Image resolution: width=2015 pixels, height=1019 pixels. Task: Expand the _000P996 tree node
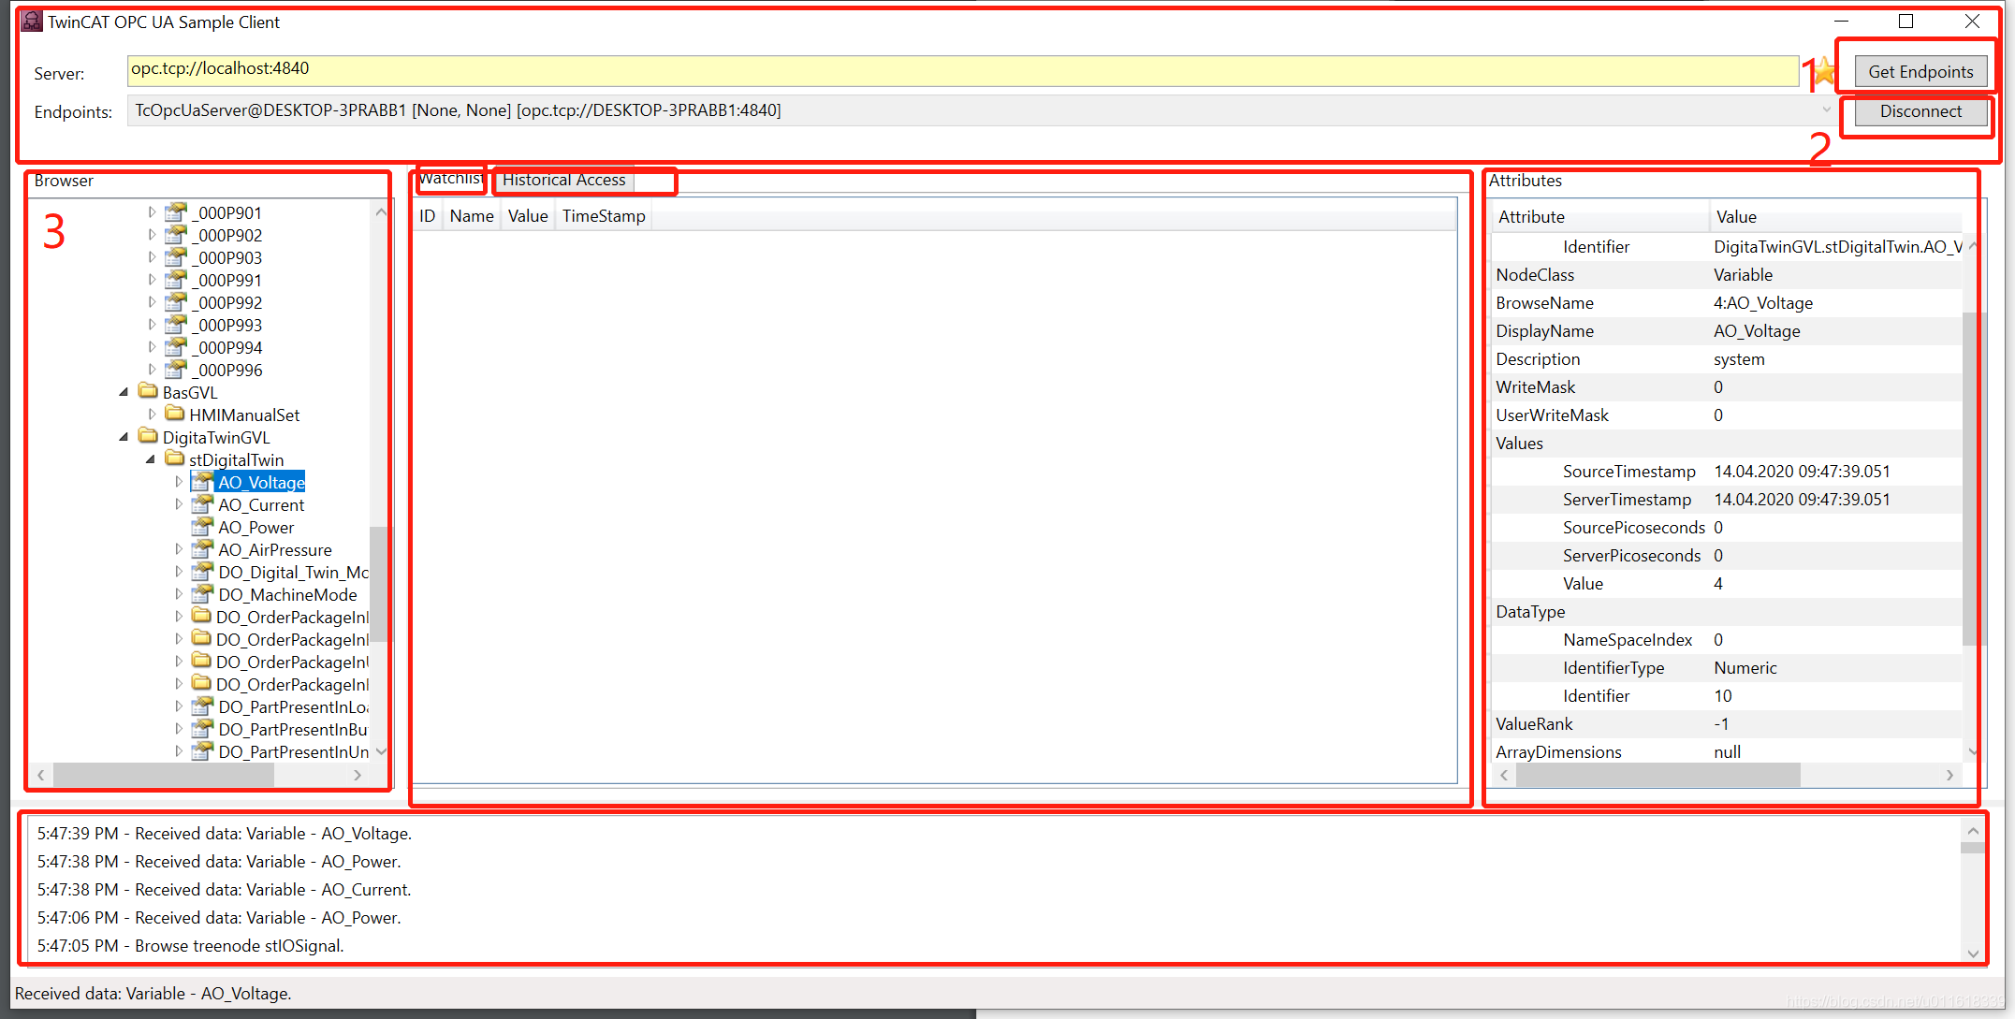click(x=152, y=370)
